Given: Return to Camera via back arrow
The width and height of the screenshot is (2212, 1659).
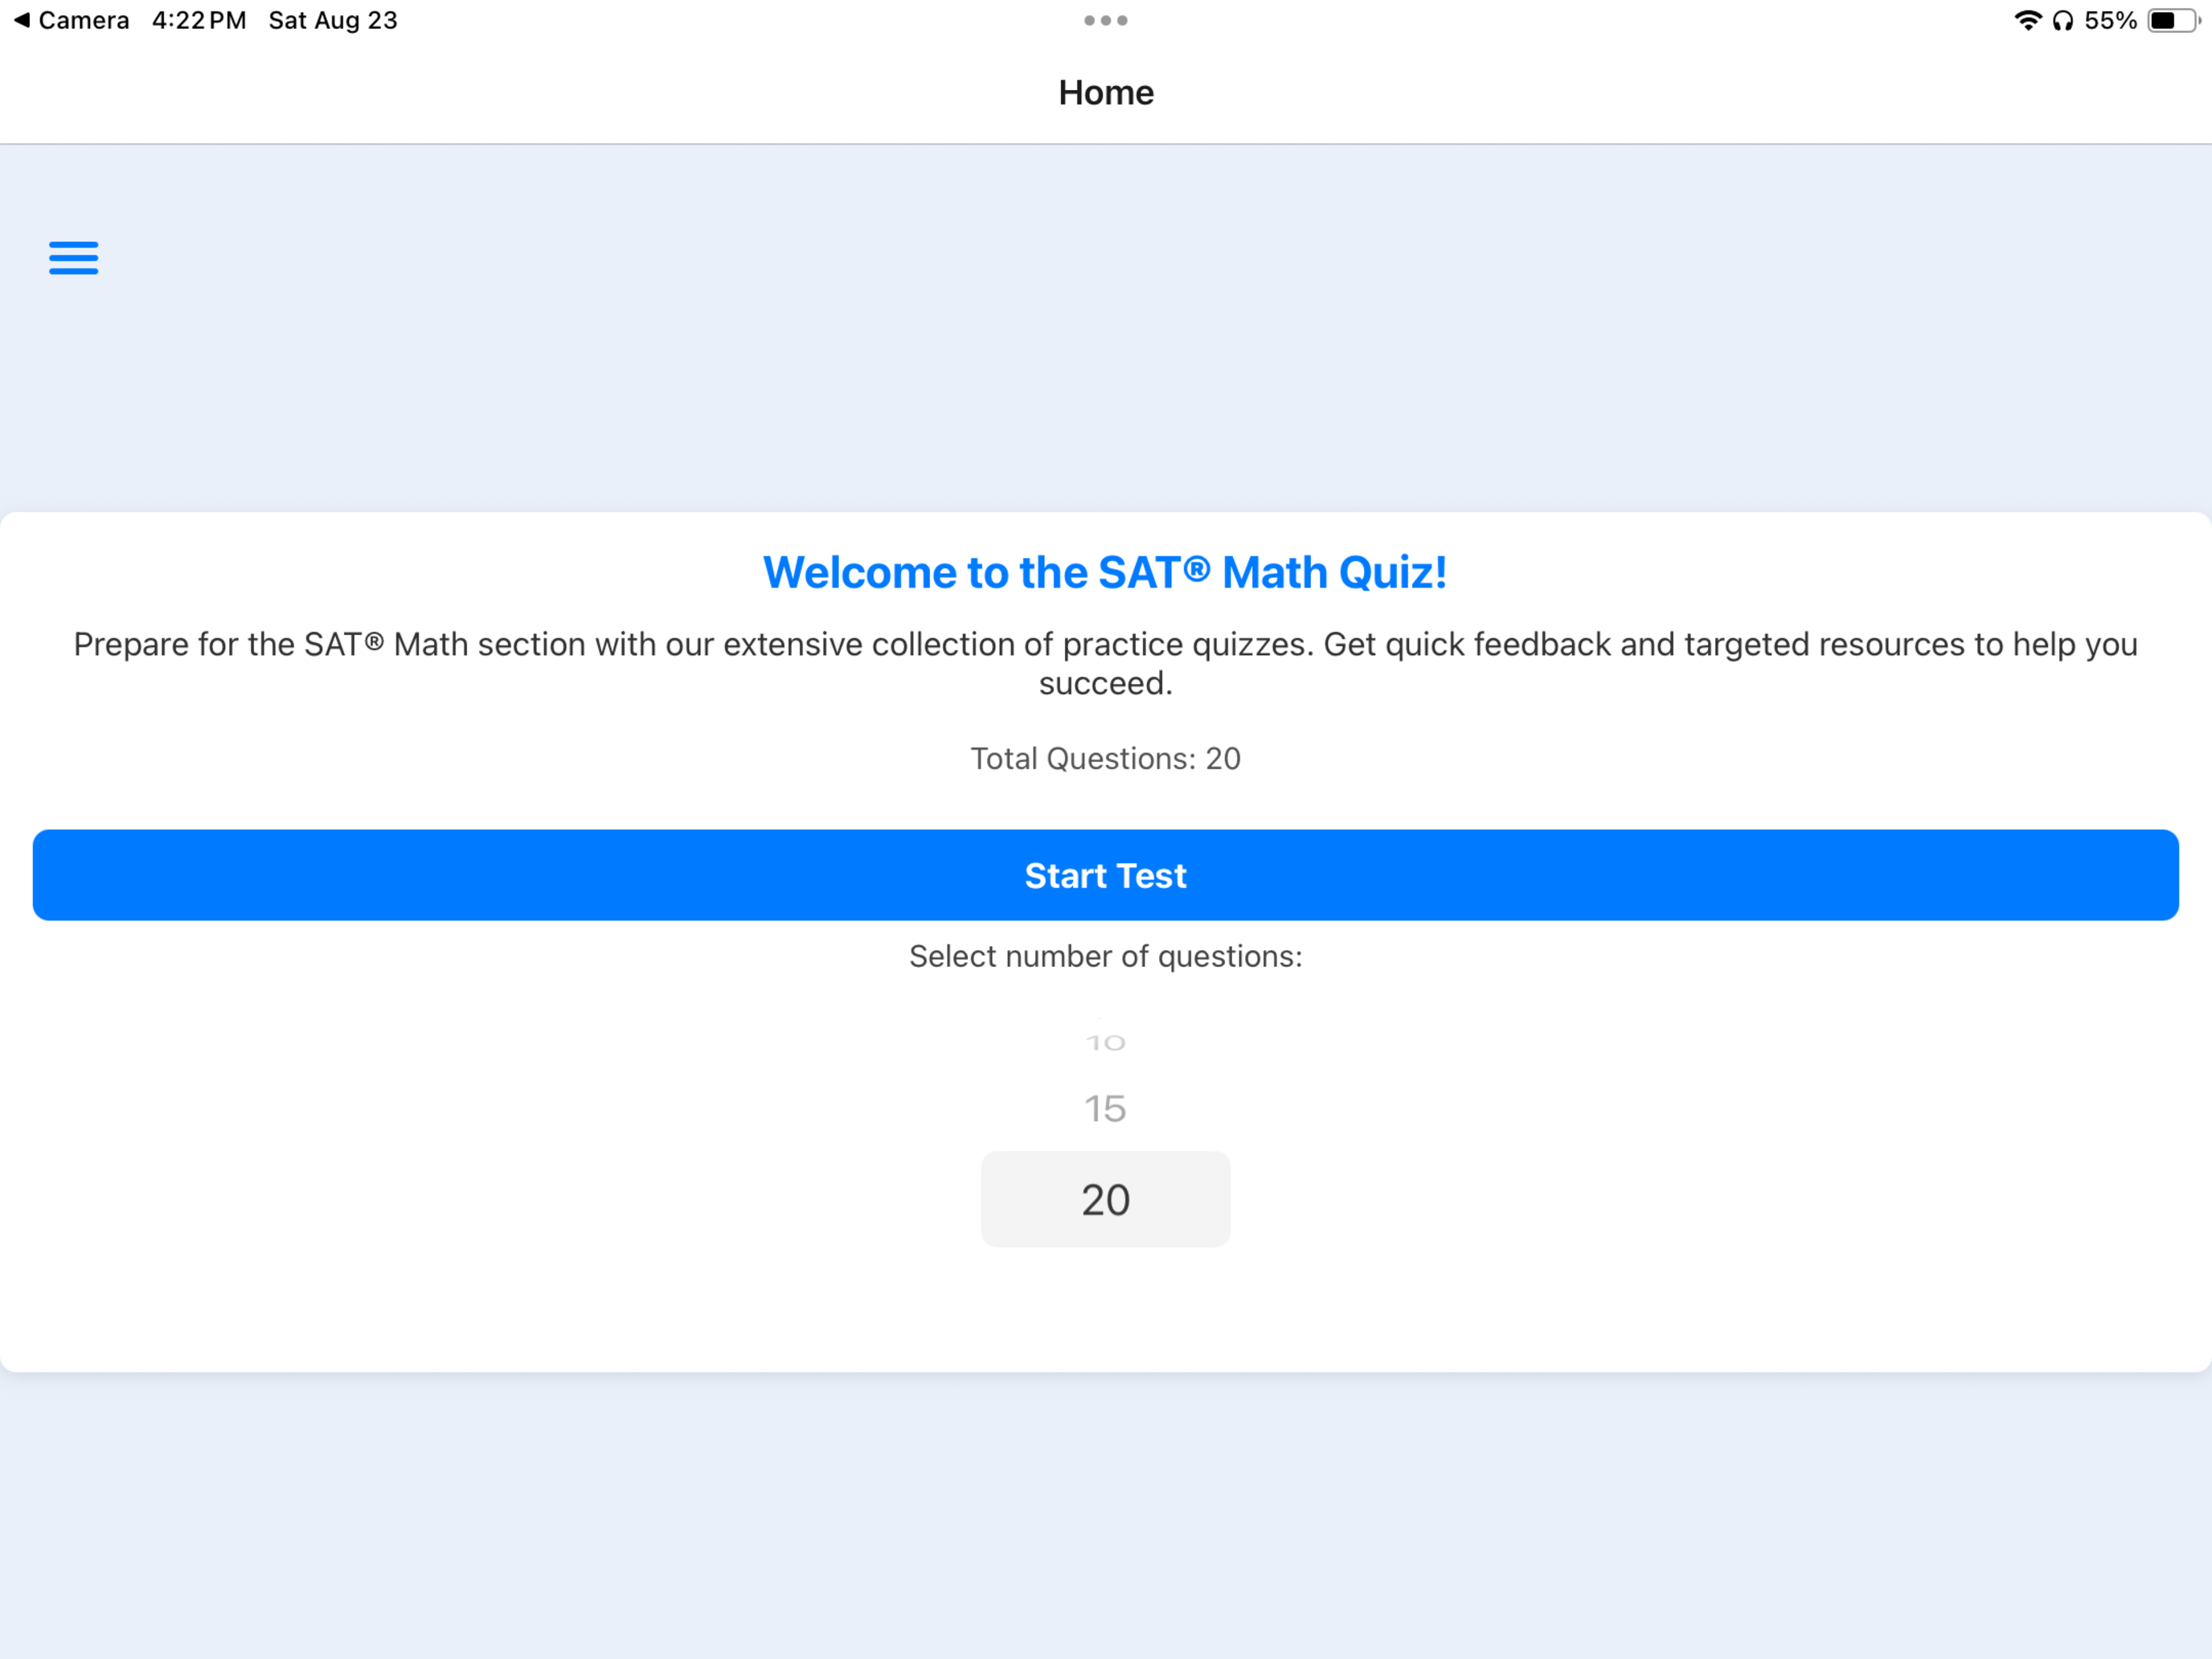Looking at the screenshot, I should pos(70,20).
